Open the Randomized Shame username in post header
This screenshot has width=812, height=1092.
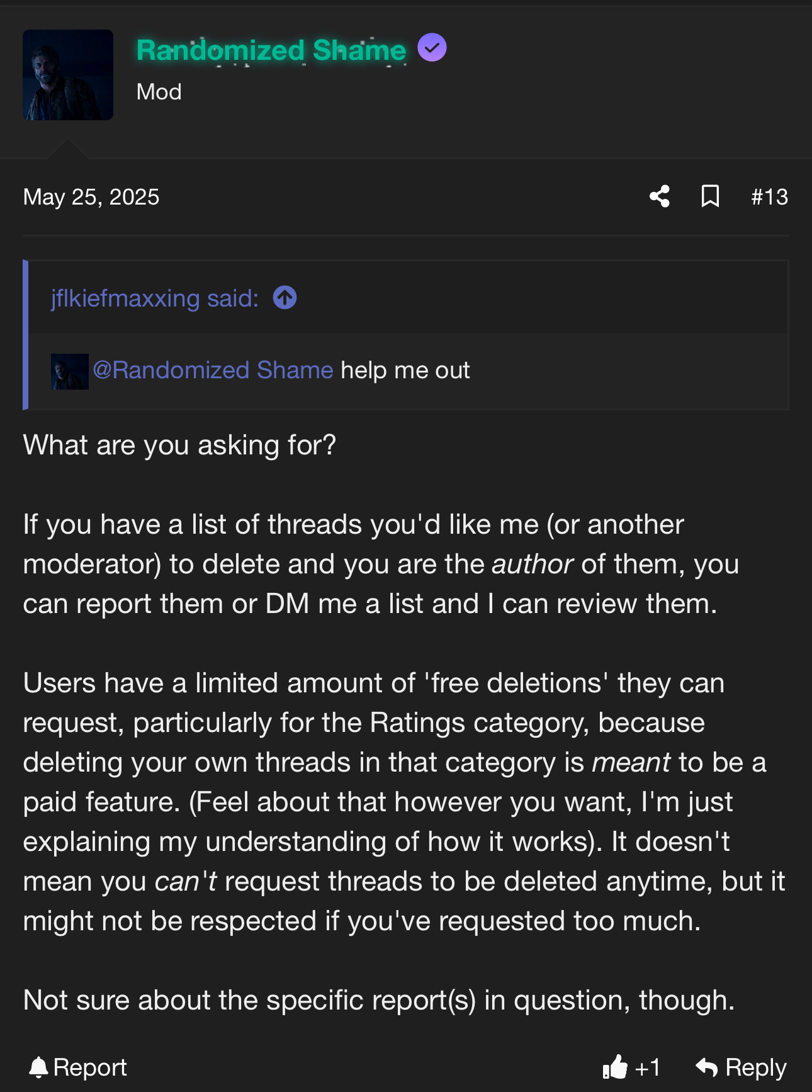click(271, 50)
